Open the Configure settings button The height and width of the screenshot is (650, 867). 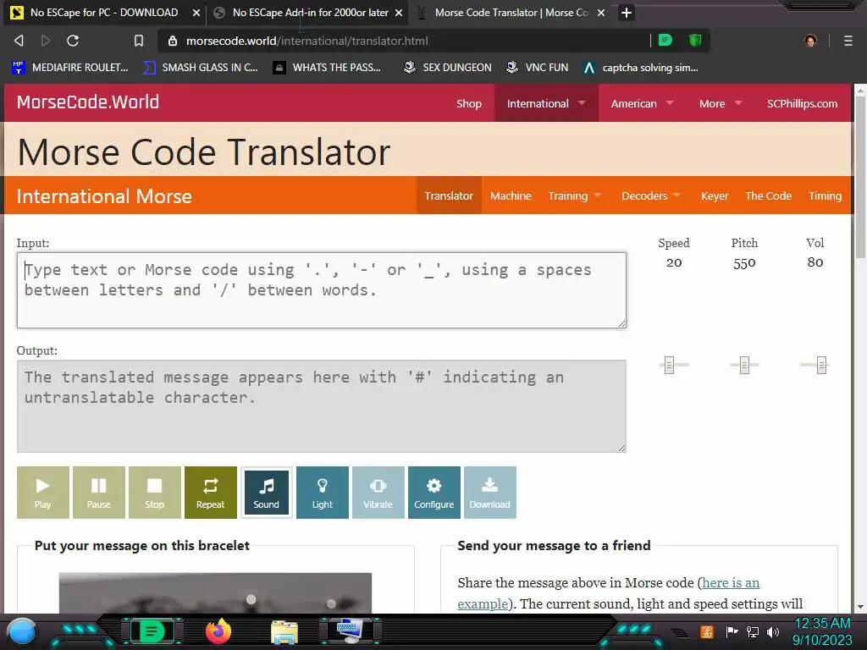(x=434, y=493)
